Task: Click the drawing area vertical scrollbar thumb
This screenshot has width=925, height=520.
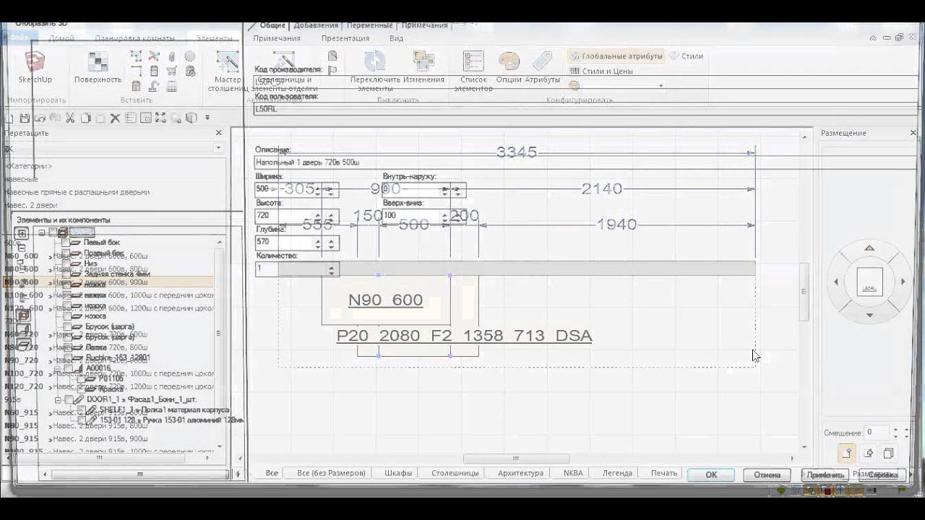Action: [803, 292]
